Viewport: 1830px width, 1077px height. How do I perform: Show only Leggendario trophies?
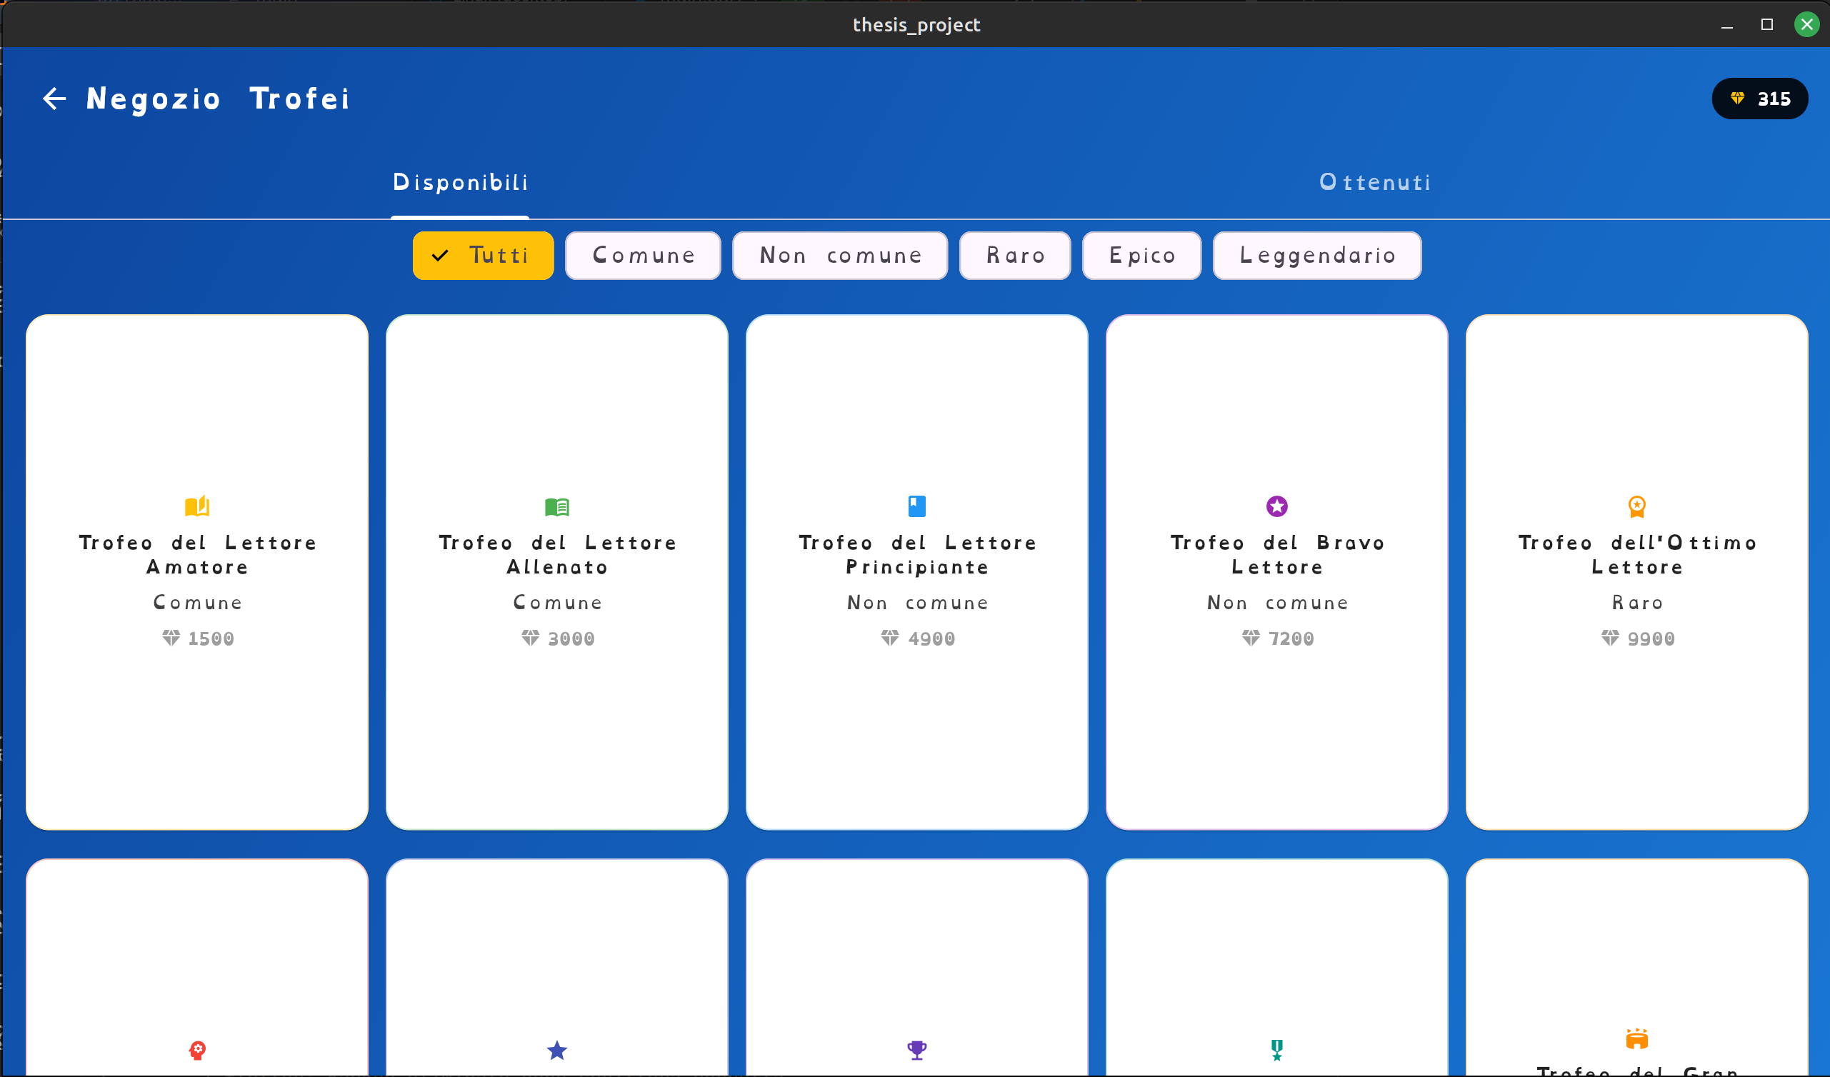click(1316, 256)
